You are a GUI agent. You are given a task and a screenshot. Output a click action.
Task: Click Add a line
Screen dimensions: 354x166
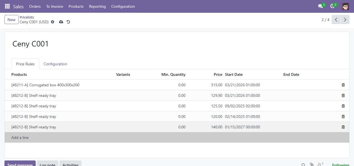tap(20, 138)
